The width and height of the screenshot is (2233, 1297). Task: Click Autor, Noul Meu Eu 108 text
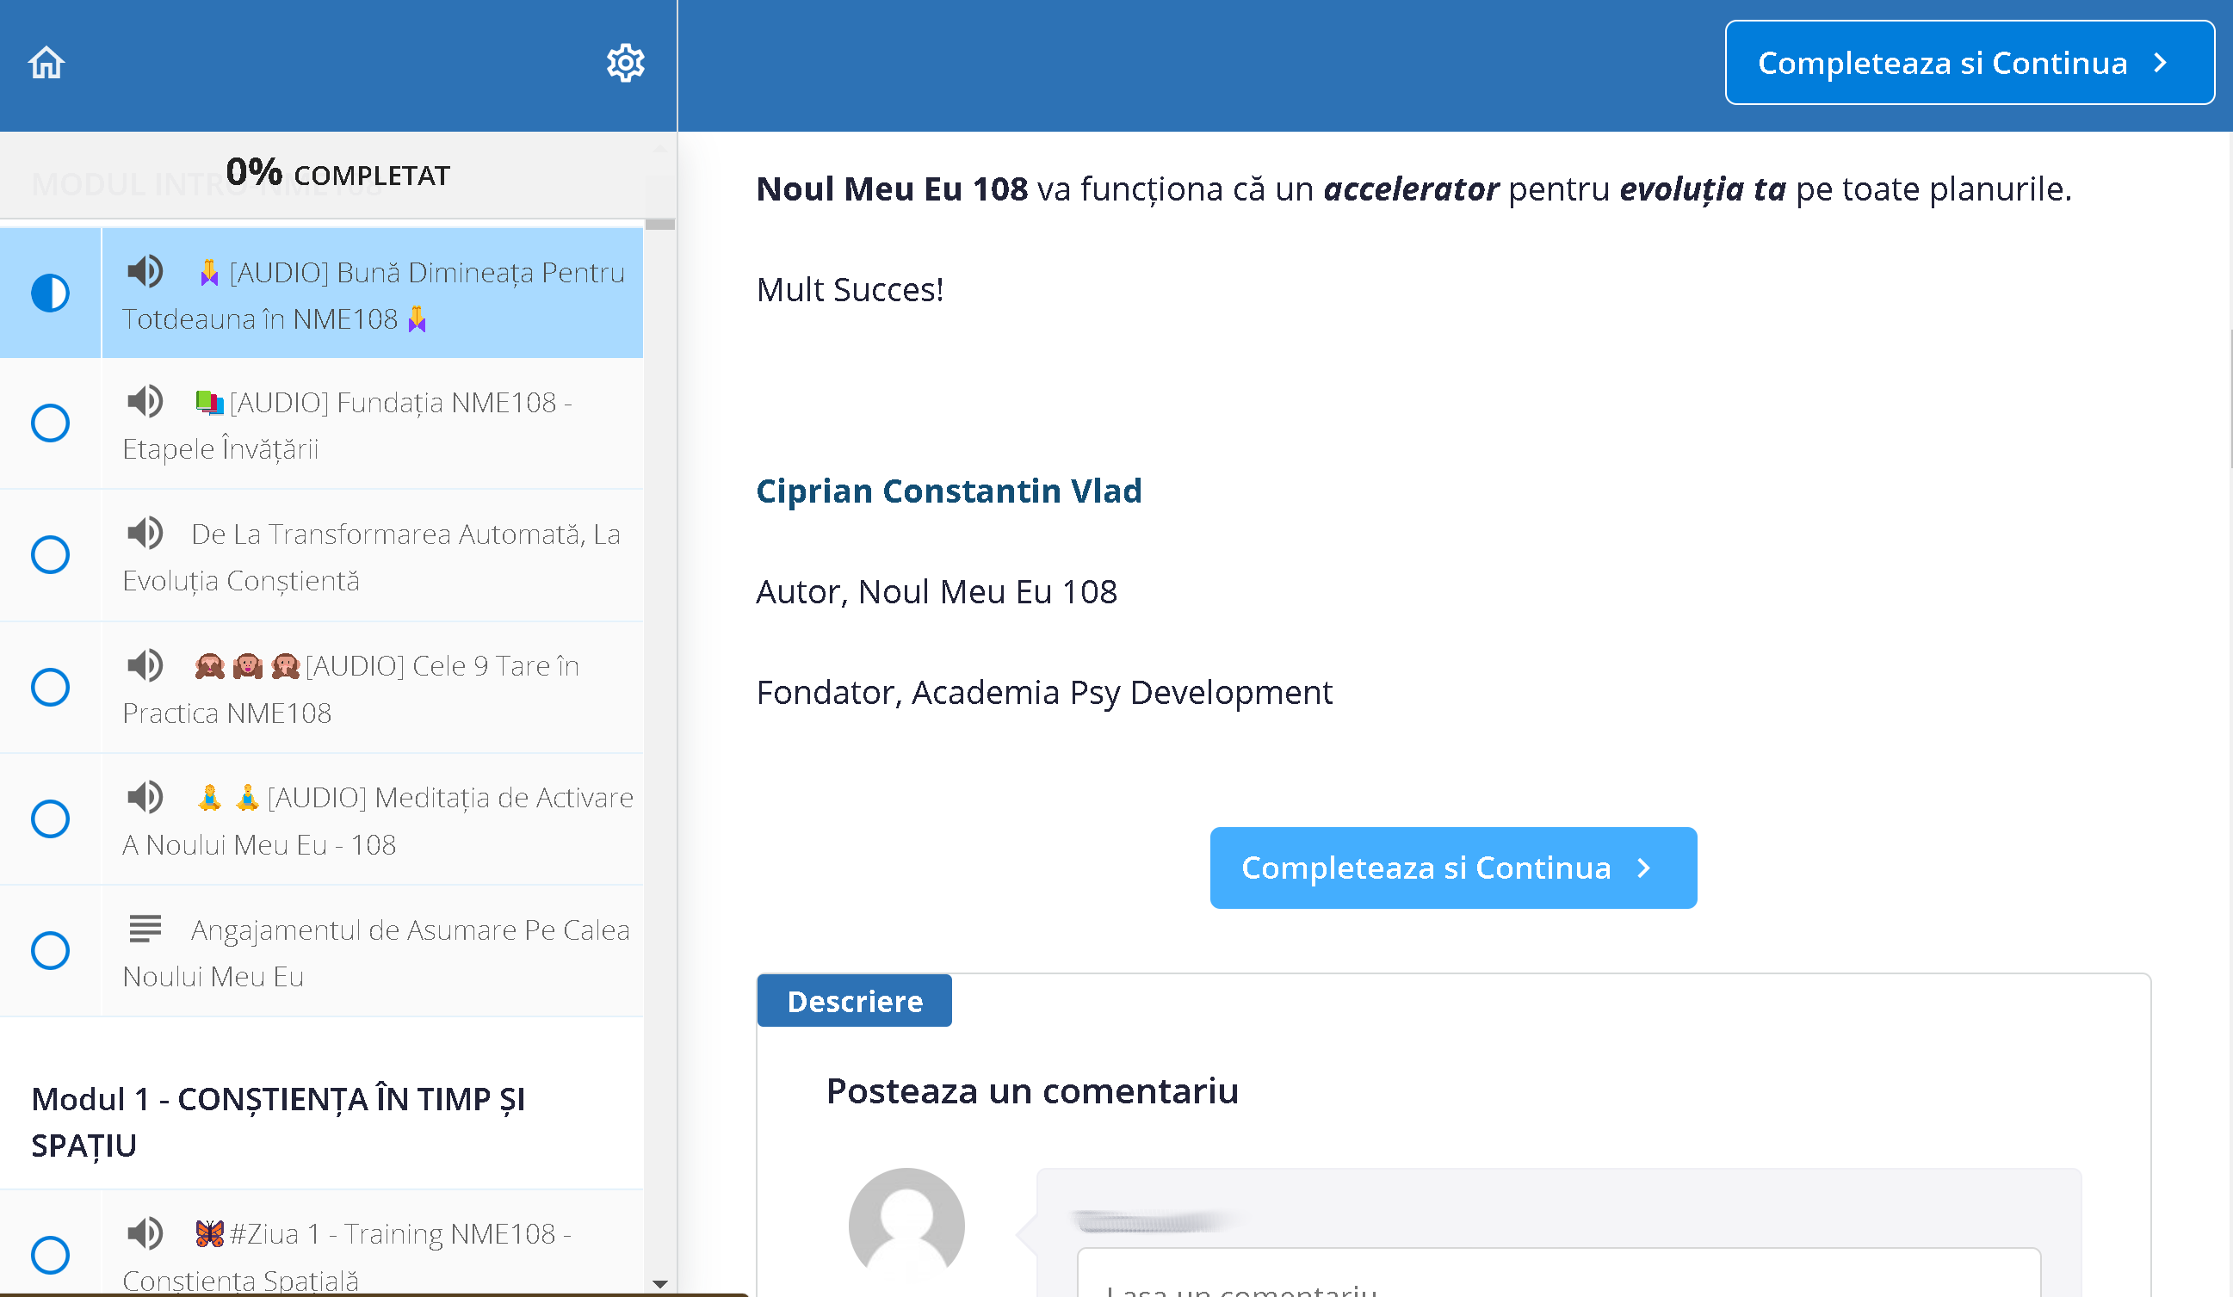point(937,592)
